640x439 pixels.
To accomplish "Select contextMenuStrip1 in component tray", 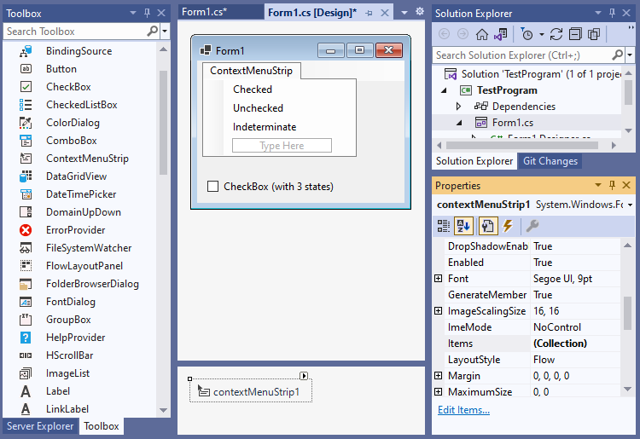I will [251, 391].
